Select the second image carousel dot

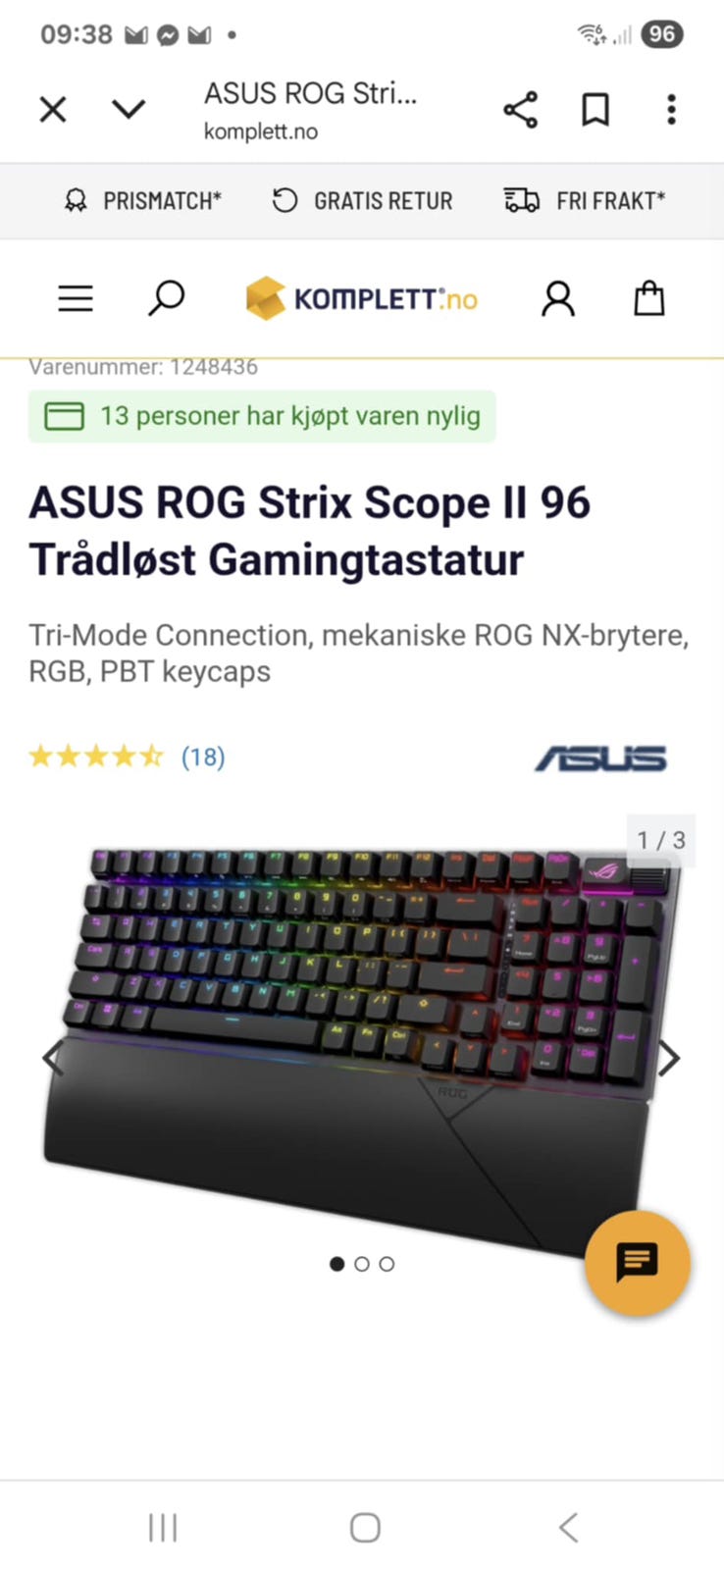click(x=362, y=1264)
